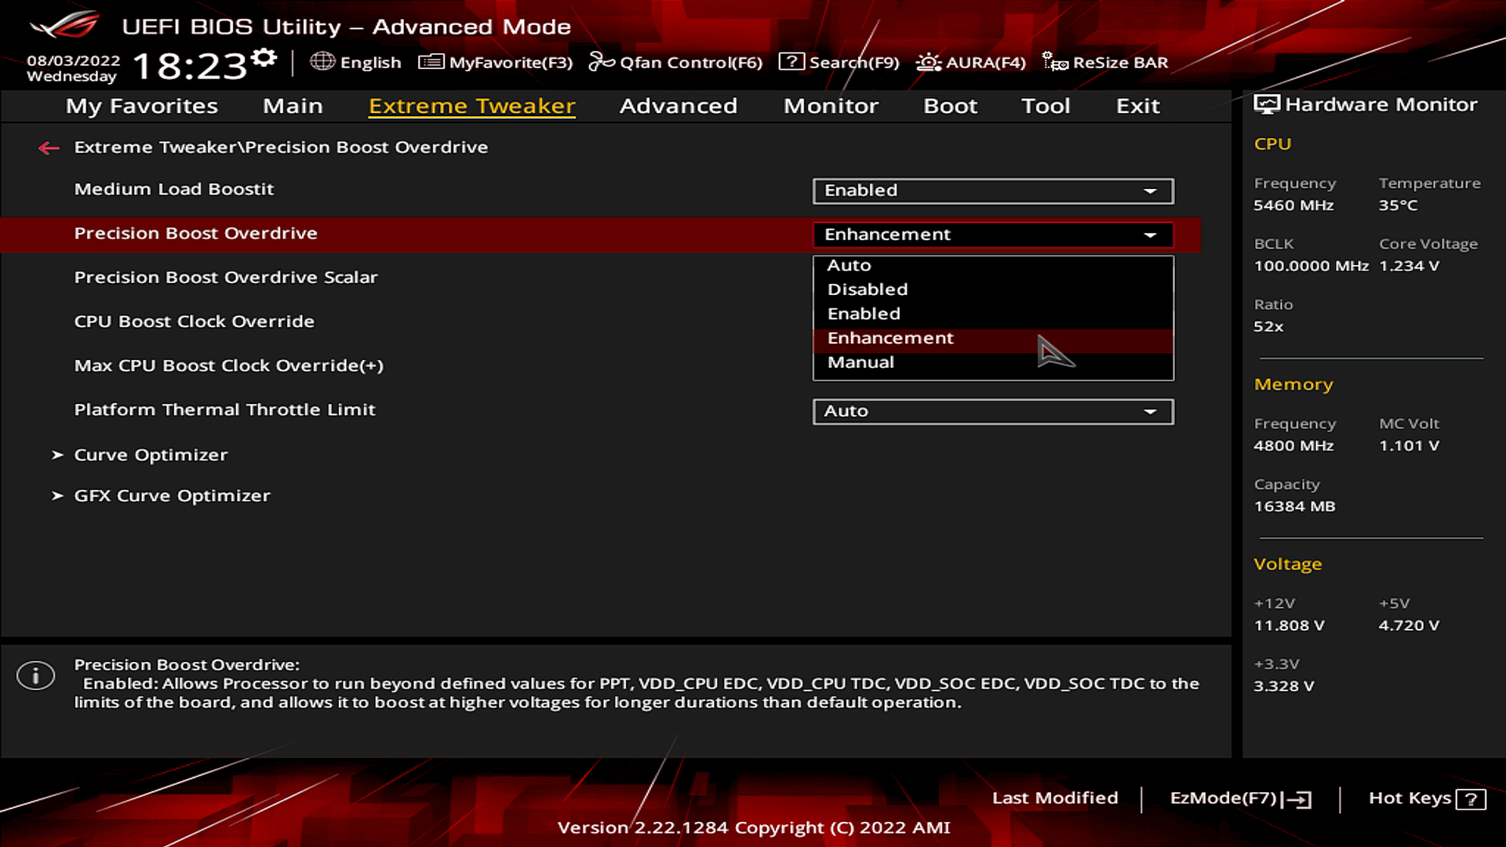Image resolution: width=1506 pixels, height=847 pixels.
Task: Click BIOS version info at bottom
Action: 753,827
